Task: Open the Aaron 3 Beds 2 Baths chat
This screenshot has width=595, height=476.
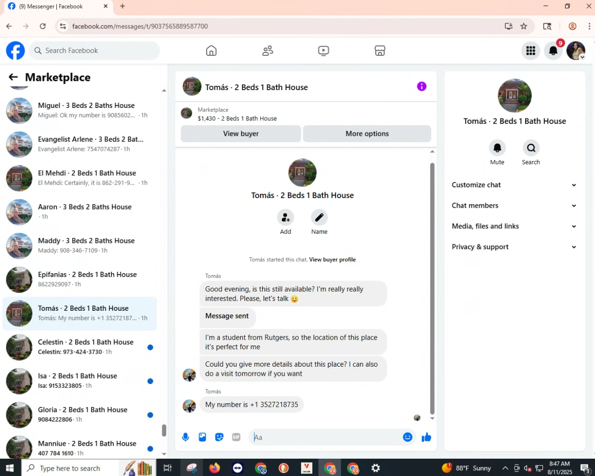Action: click(79, 212)
